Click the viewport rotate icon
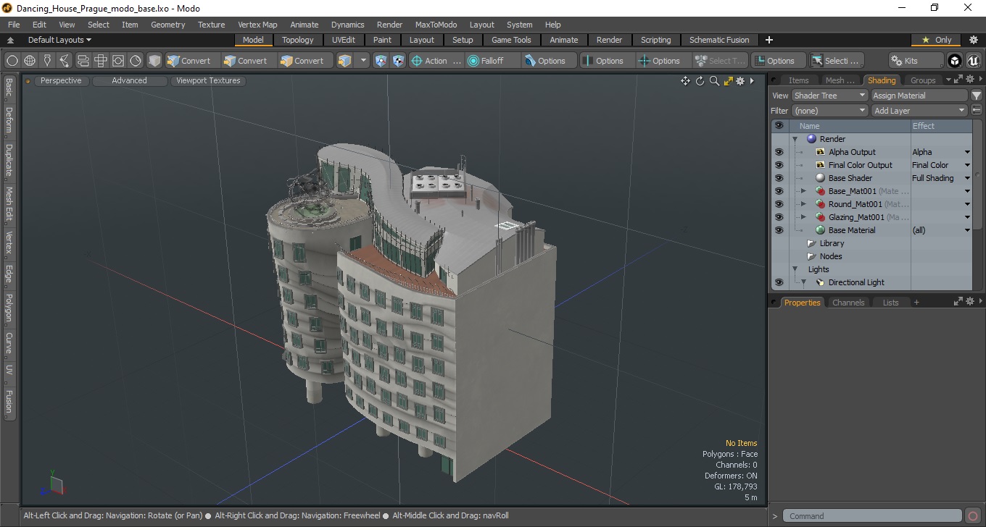The width and height of the screenshot is (986, 527). coord(700,81)
